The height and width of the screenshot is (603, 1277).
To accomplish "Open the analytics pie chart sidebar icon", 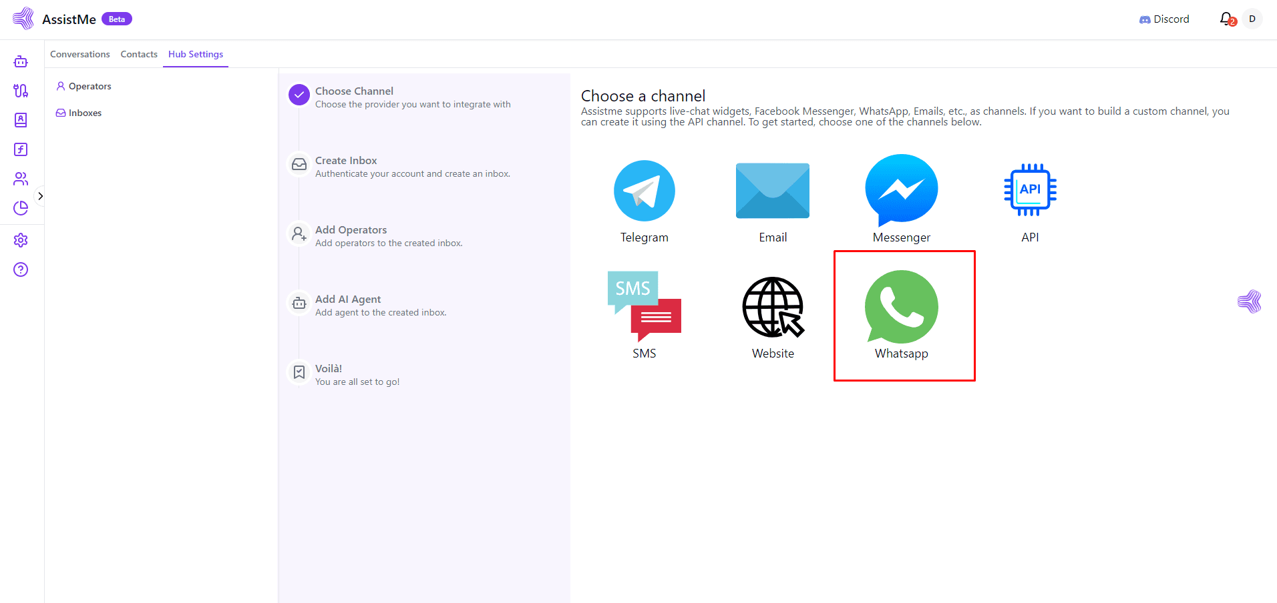I will click(x=21, y=208).
